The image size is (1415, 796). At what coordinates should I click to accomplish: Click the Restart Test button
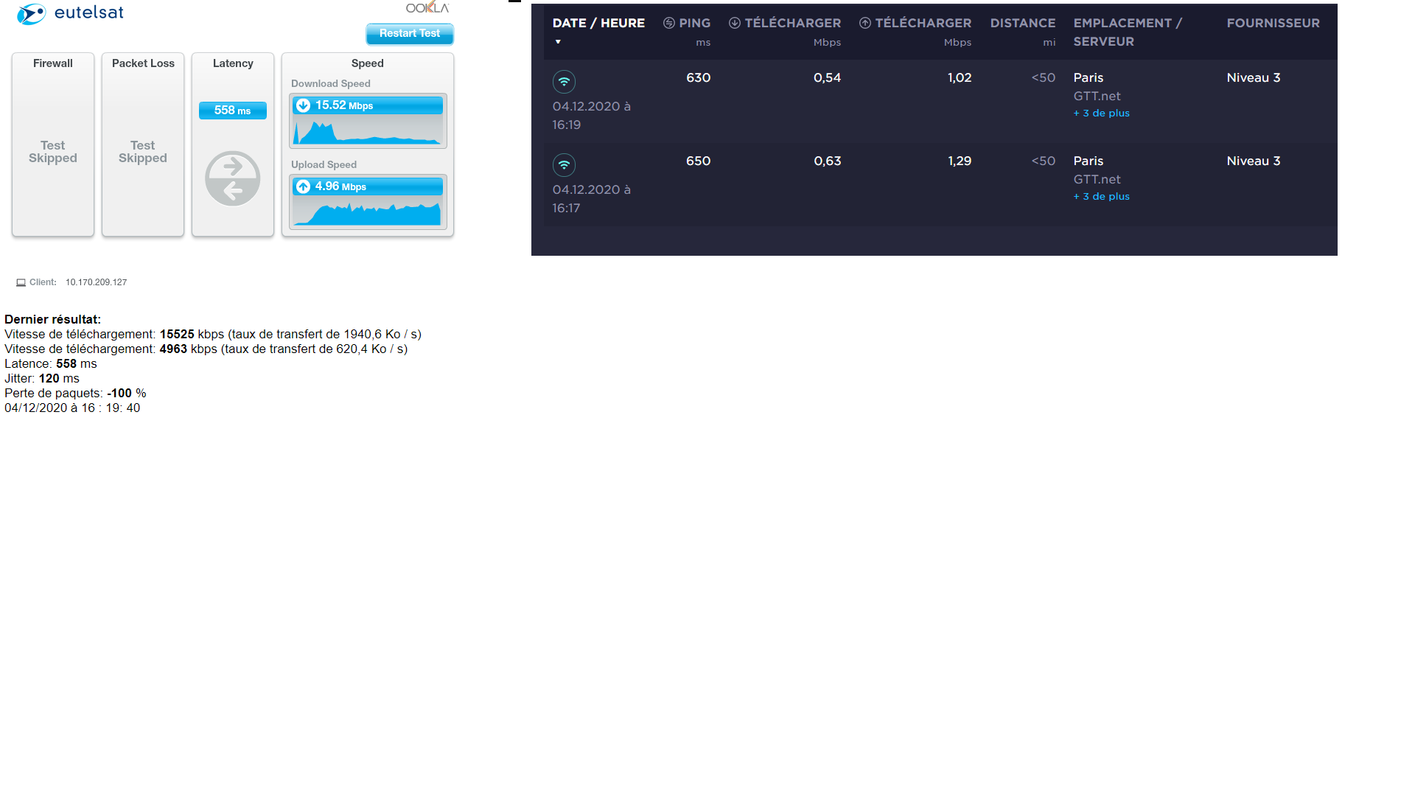coord(409,33)
